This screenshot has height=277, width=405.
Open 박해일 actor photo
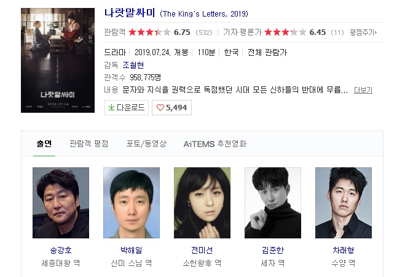coord(132,203)
